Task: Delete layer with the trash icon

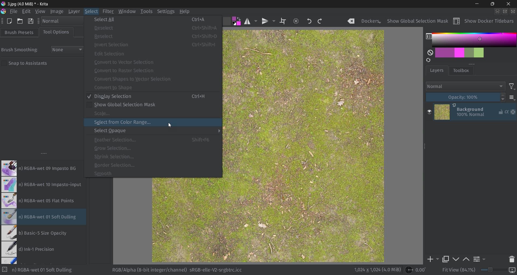Action: (512, 259)
